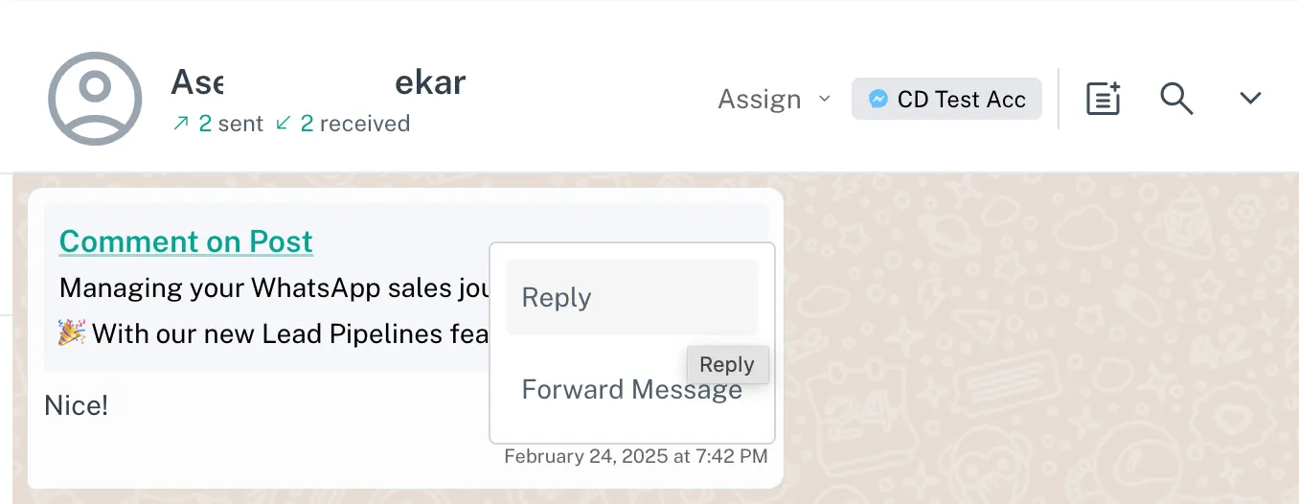Click the contact name in header
Image resolution: width=1299 pixels, height=504 pixels.
(x=317, y=82)
